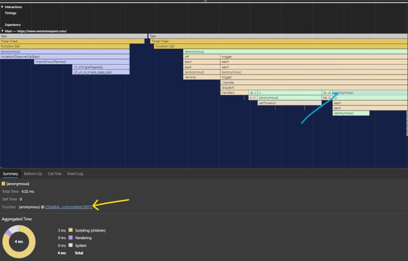408x261 pixels.
Task: Select the r.handle flame bar
Action: pos(314,83)
